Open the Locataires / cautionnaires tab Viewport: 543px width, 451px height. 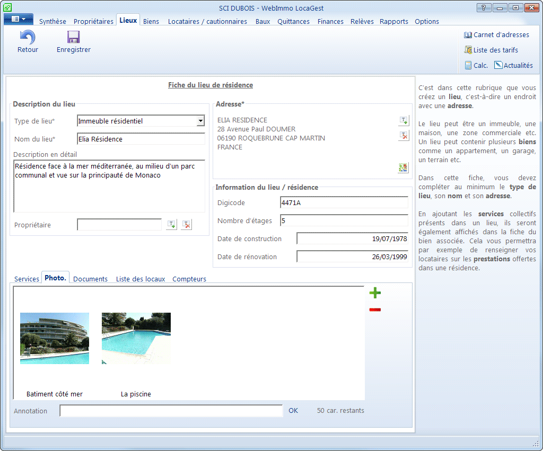(207, 22)
